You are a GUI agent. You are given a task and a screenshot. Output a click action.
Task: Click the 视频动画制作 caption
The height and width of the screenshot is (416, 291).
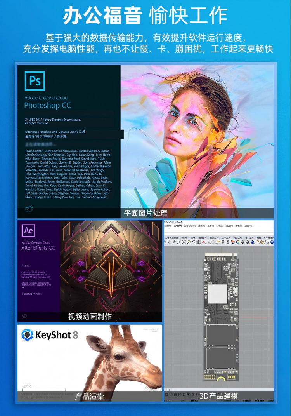(x=90, y=317)
